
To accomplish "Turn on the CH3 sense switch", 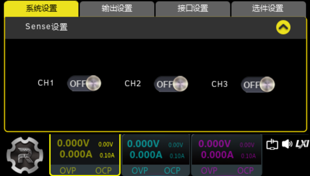I will [x=258, y=84].
